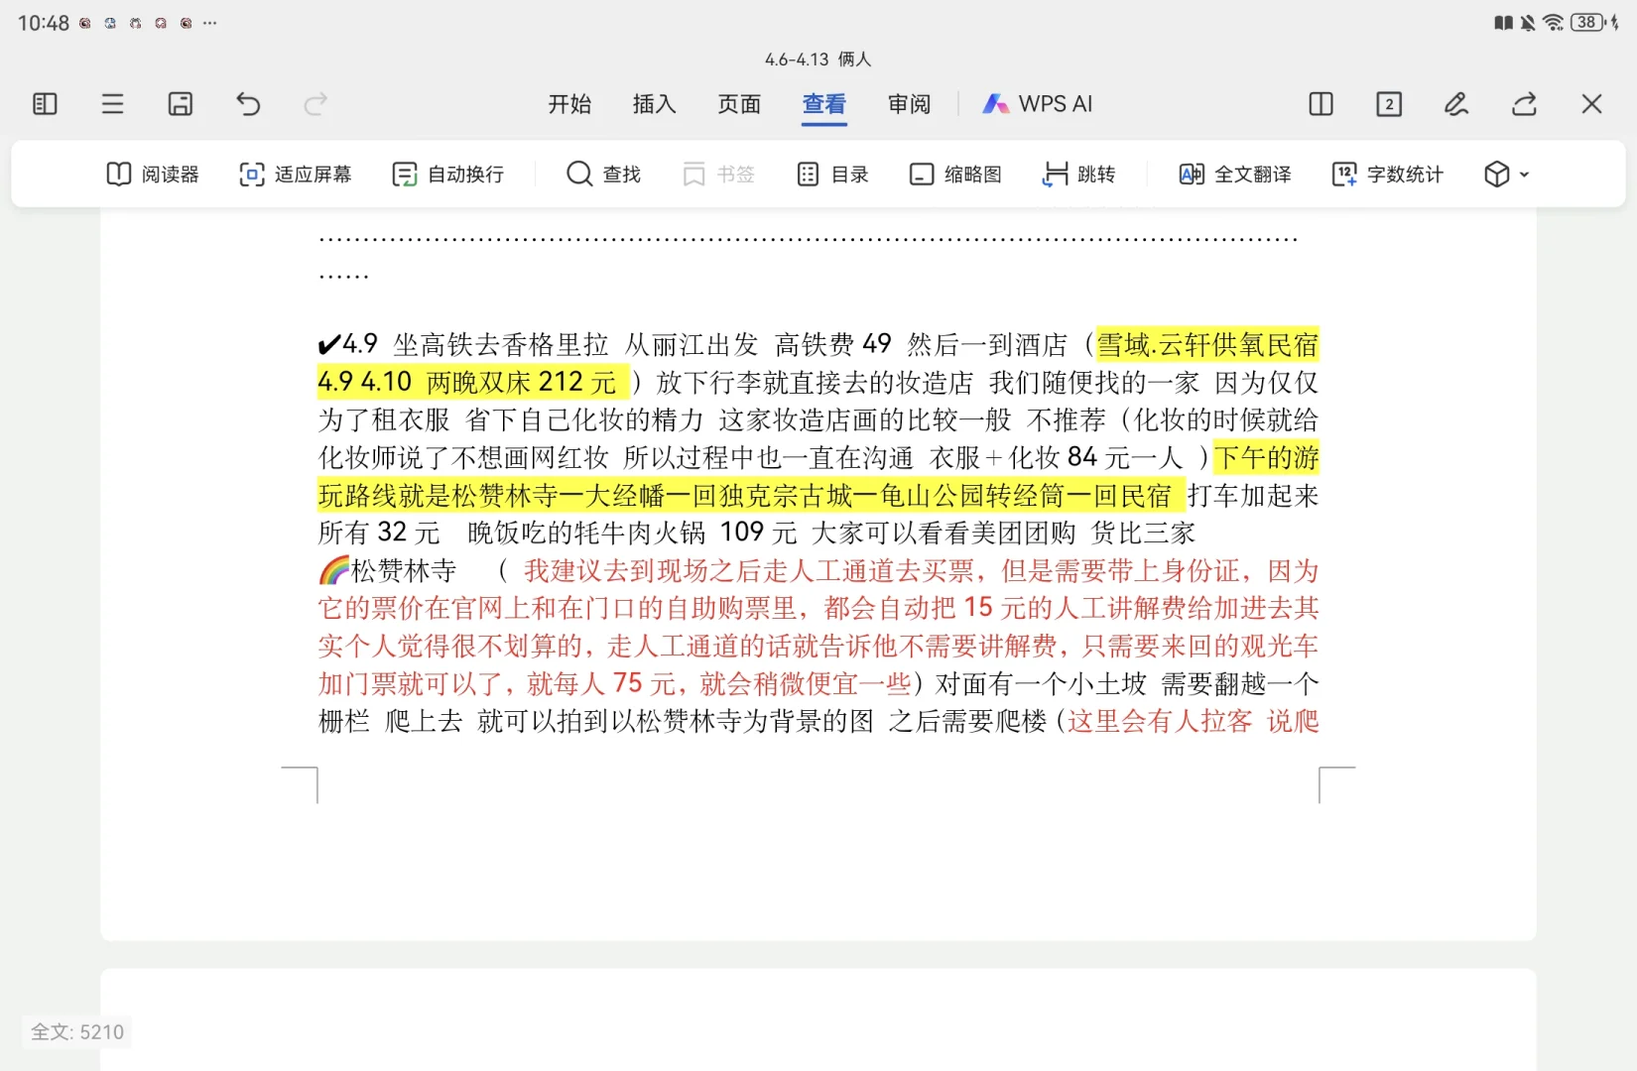This screenshot has height=1071, width=1637.
Task: Undo the last edit
Action: [x=248, y=104]
